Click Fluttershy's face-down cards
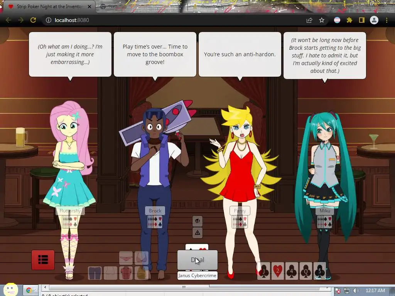The width and height of the screenshot is (395, 296). click(x=70, y=222)
